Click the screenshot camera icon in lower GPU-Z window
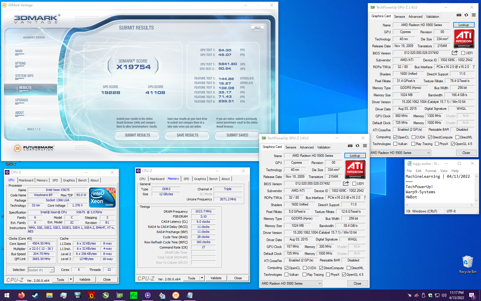 click(x=350, y=146)
